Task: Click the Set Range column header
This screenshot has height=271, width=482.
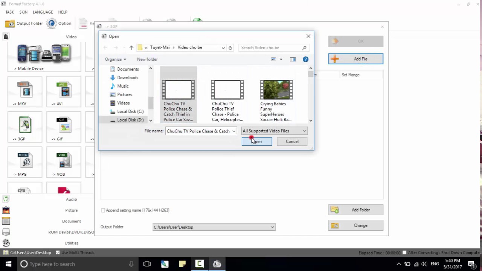Action: (x=350, y=75)
